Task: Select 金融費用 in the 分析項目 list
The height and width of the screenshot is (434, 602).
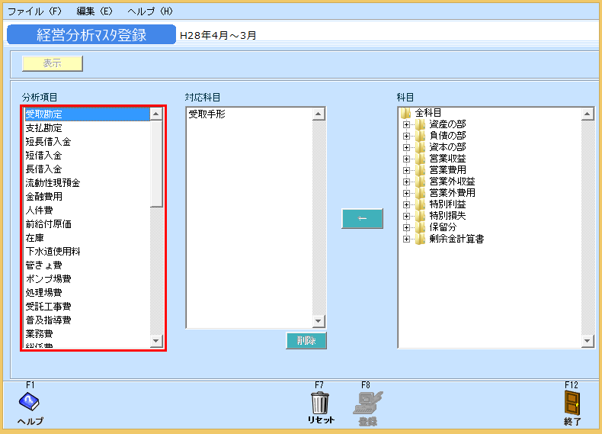Action: 87,197
